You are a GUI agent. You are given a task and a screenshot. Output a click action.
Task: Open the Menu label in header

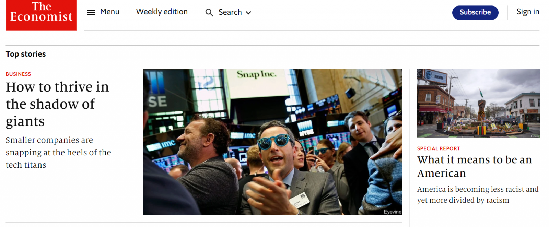110,12
